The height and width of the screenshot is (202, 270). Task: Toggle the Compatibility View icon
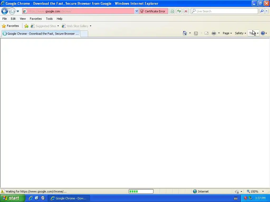(172, 11)
